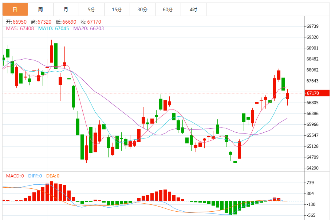The image size is (331, 220).
Task: Click the 65128 price axis label
Action: tap(312, 146)
